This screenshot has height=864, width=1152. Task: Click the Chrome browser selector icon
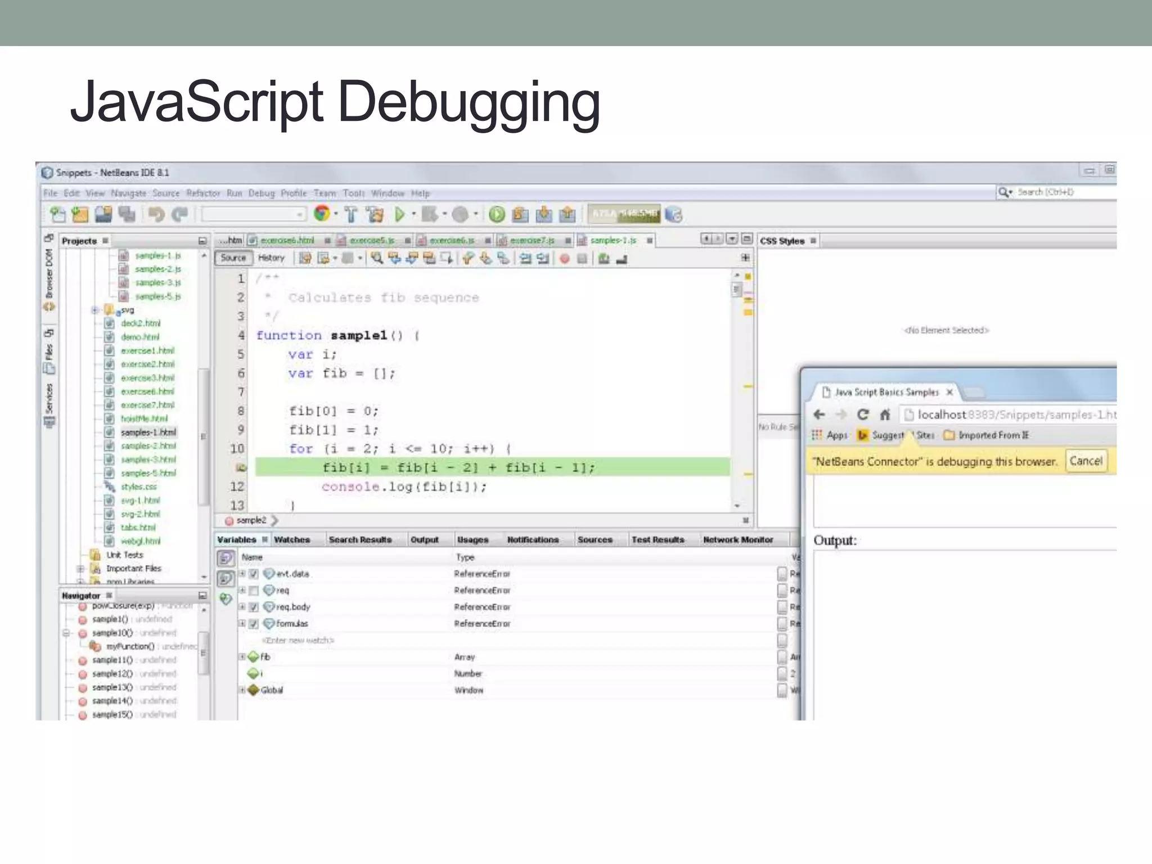(x=322, y=214)
